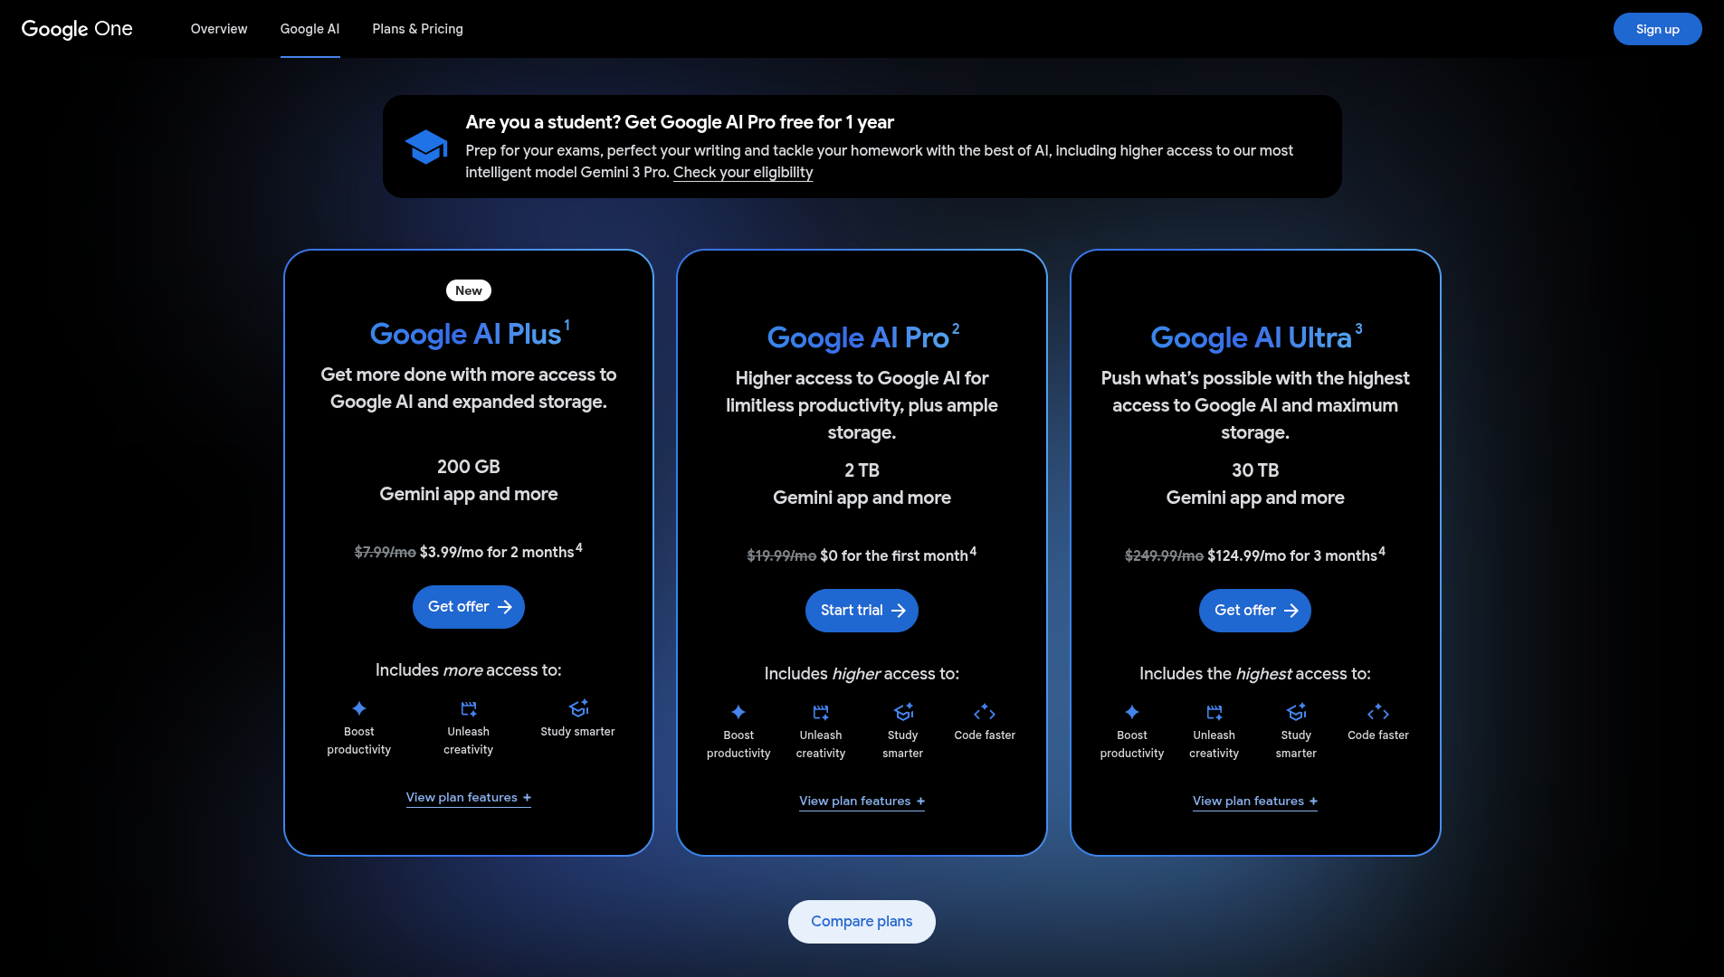
Task: Click Study smarter icon in AI Pro card
Action: coord(903,712)
